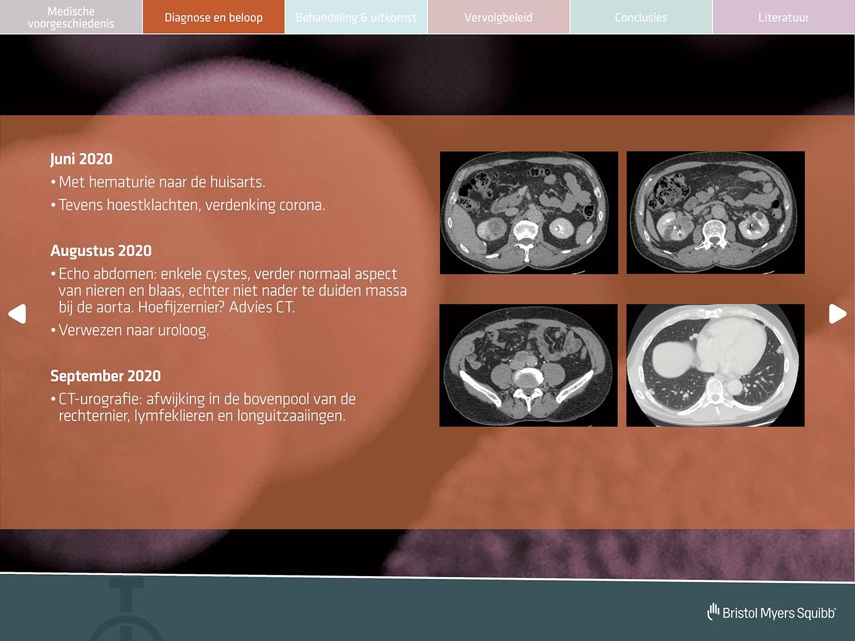Screen dimensions: 855x641
Task: Go to previous slide with left arrow
Action: (x=17, y=313)
